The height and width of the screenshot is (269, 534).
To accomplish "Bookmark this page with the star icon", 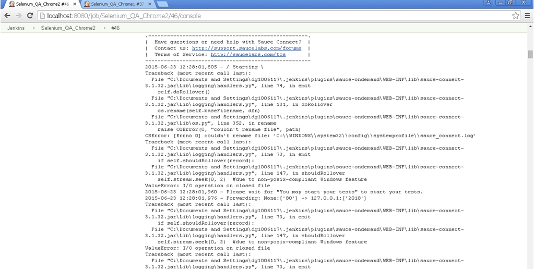I will [x=516, y=16].
